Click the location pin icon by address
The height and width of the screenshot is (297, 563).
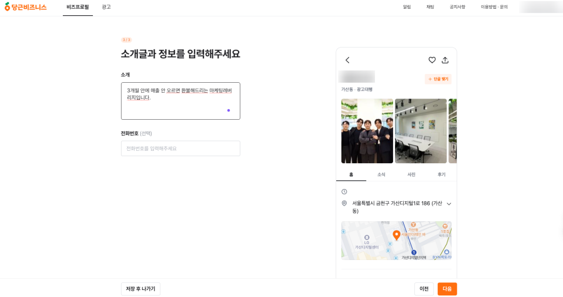pos(344,203)
